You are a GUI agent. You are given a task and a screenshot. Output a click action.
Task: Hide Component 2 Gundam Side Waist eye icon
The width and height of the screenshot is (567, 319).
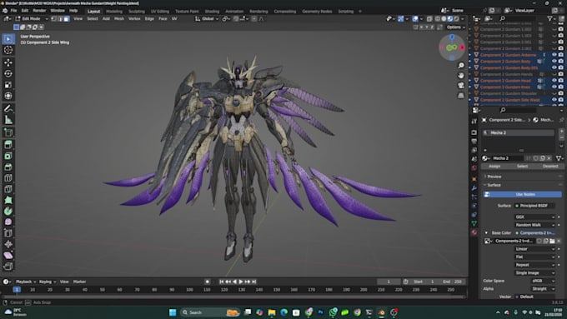point(554,100)
